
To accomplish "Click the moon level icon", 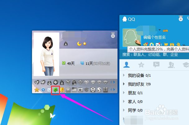I will (x=79, y=44).
